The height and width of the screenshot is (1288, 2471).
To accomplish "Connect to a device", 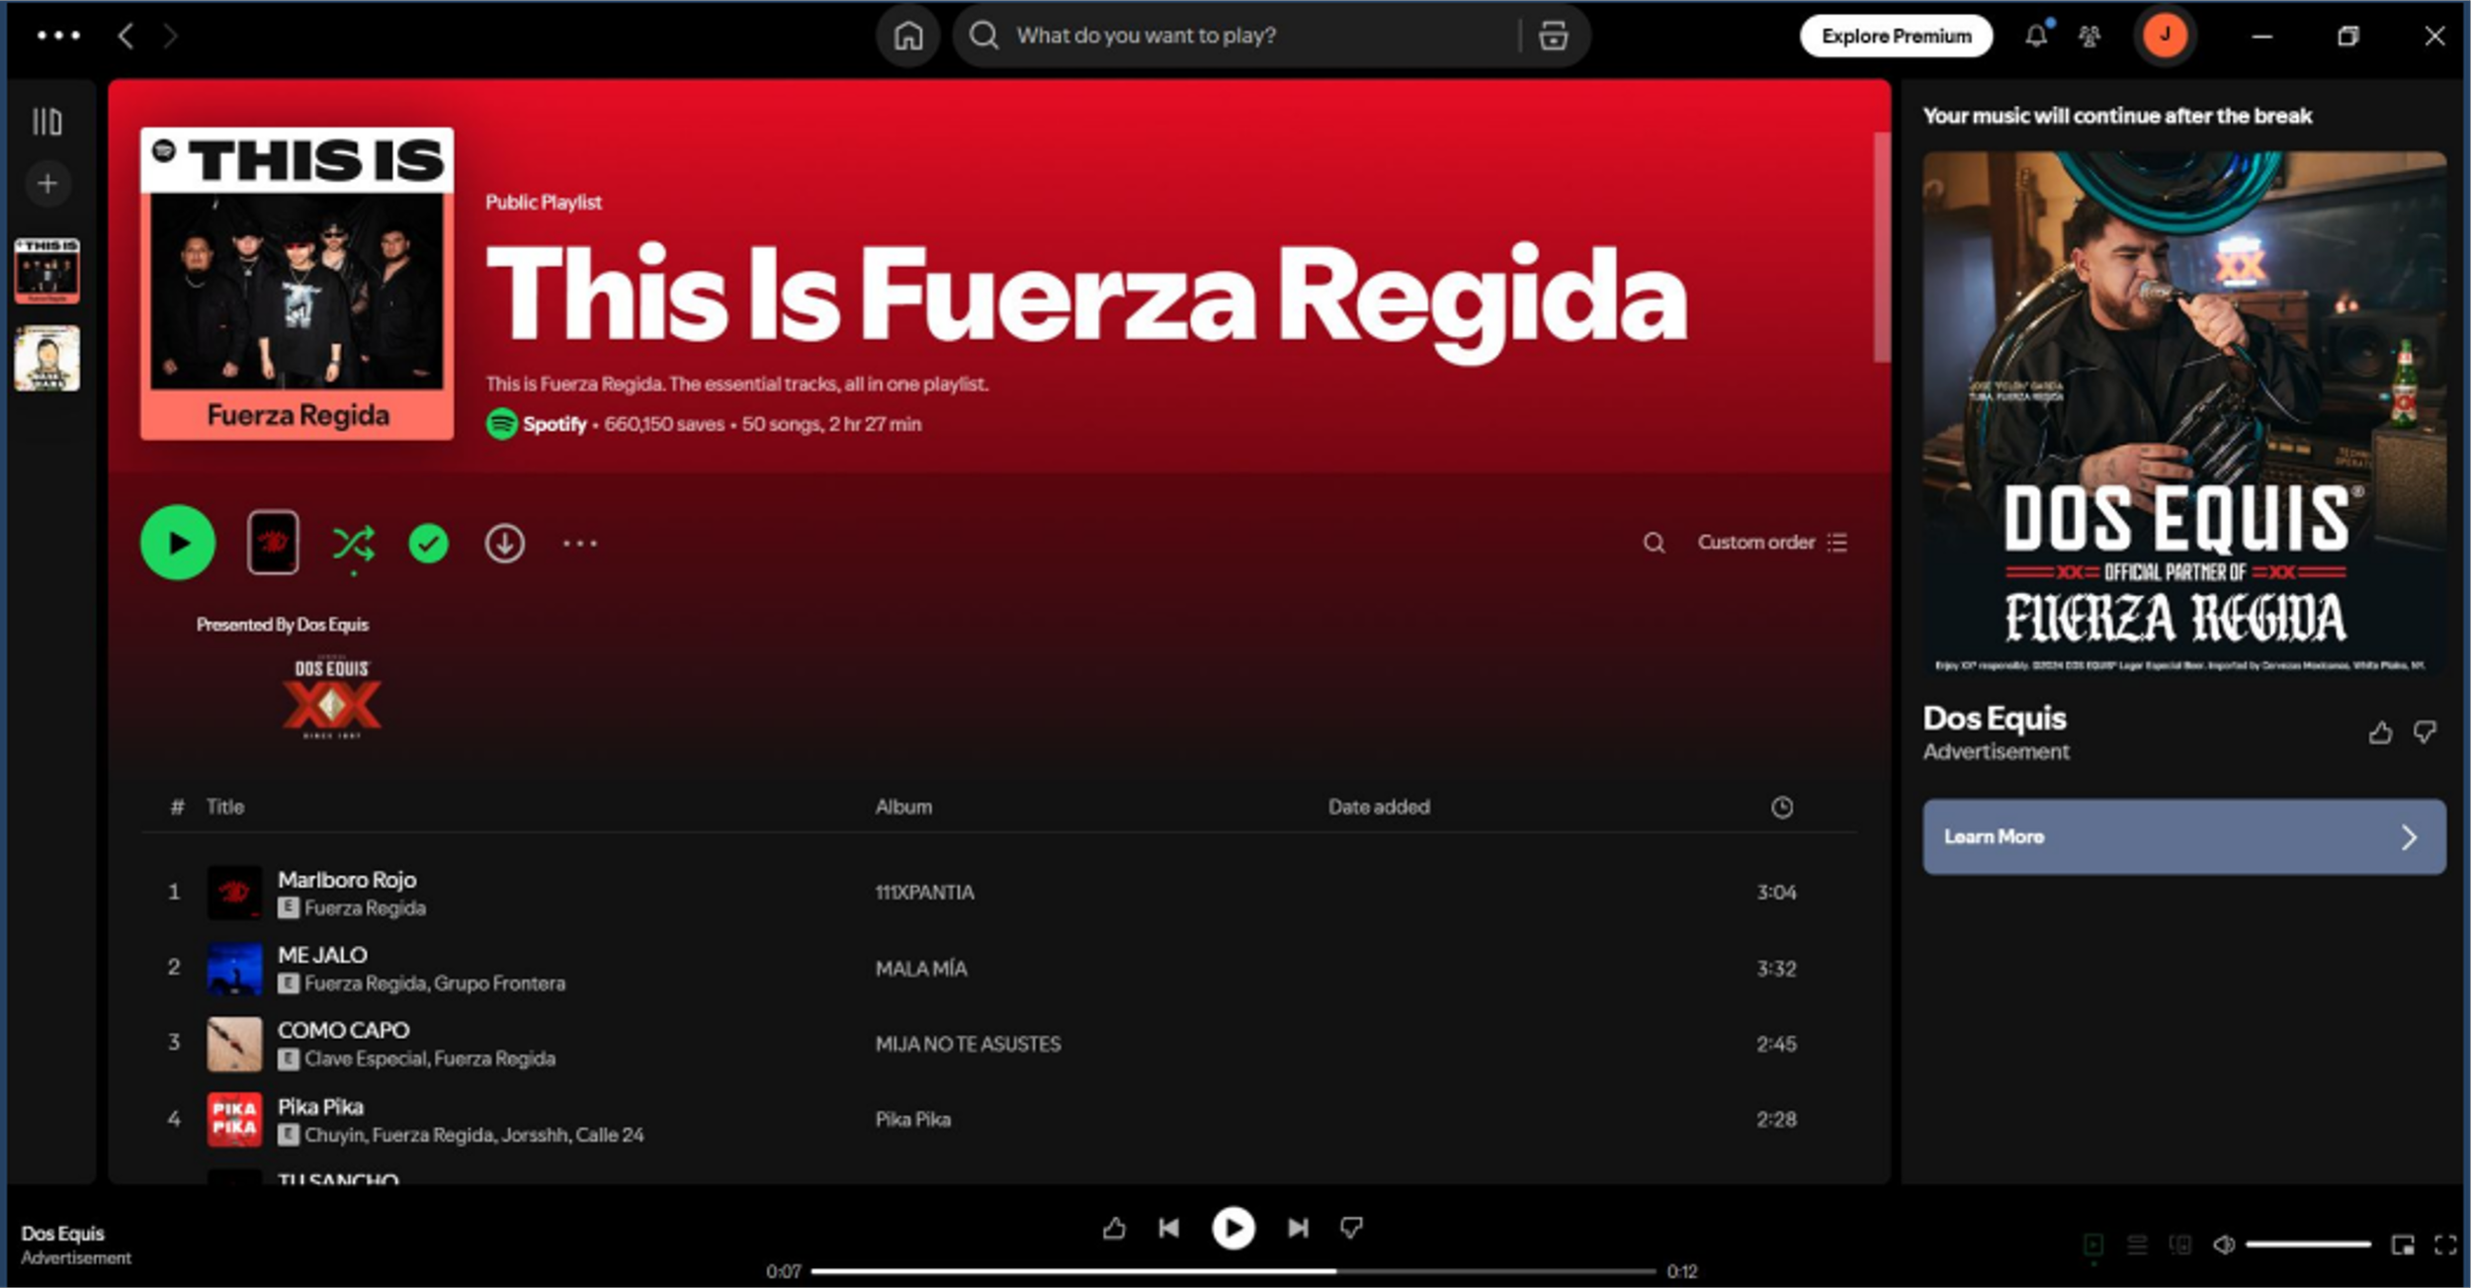I will 2181,1245.
